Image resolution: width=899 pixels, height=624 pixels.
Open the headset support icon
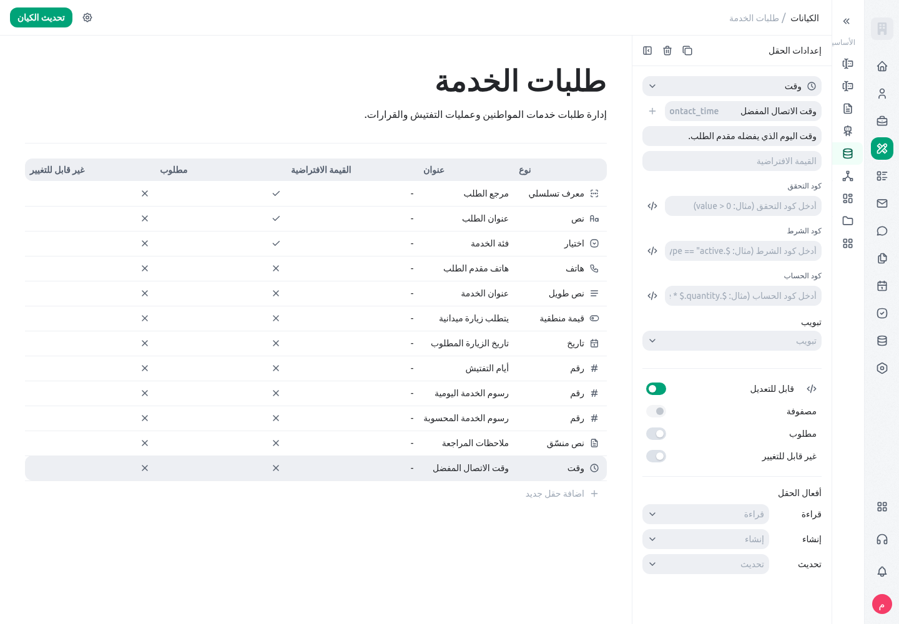[882, 539]
